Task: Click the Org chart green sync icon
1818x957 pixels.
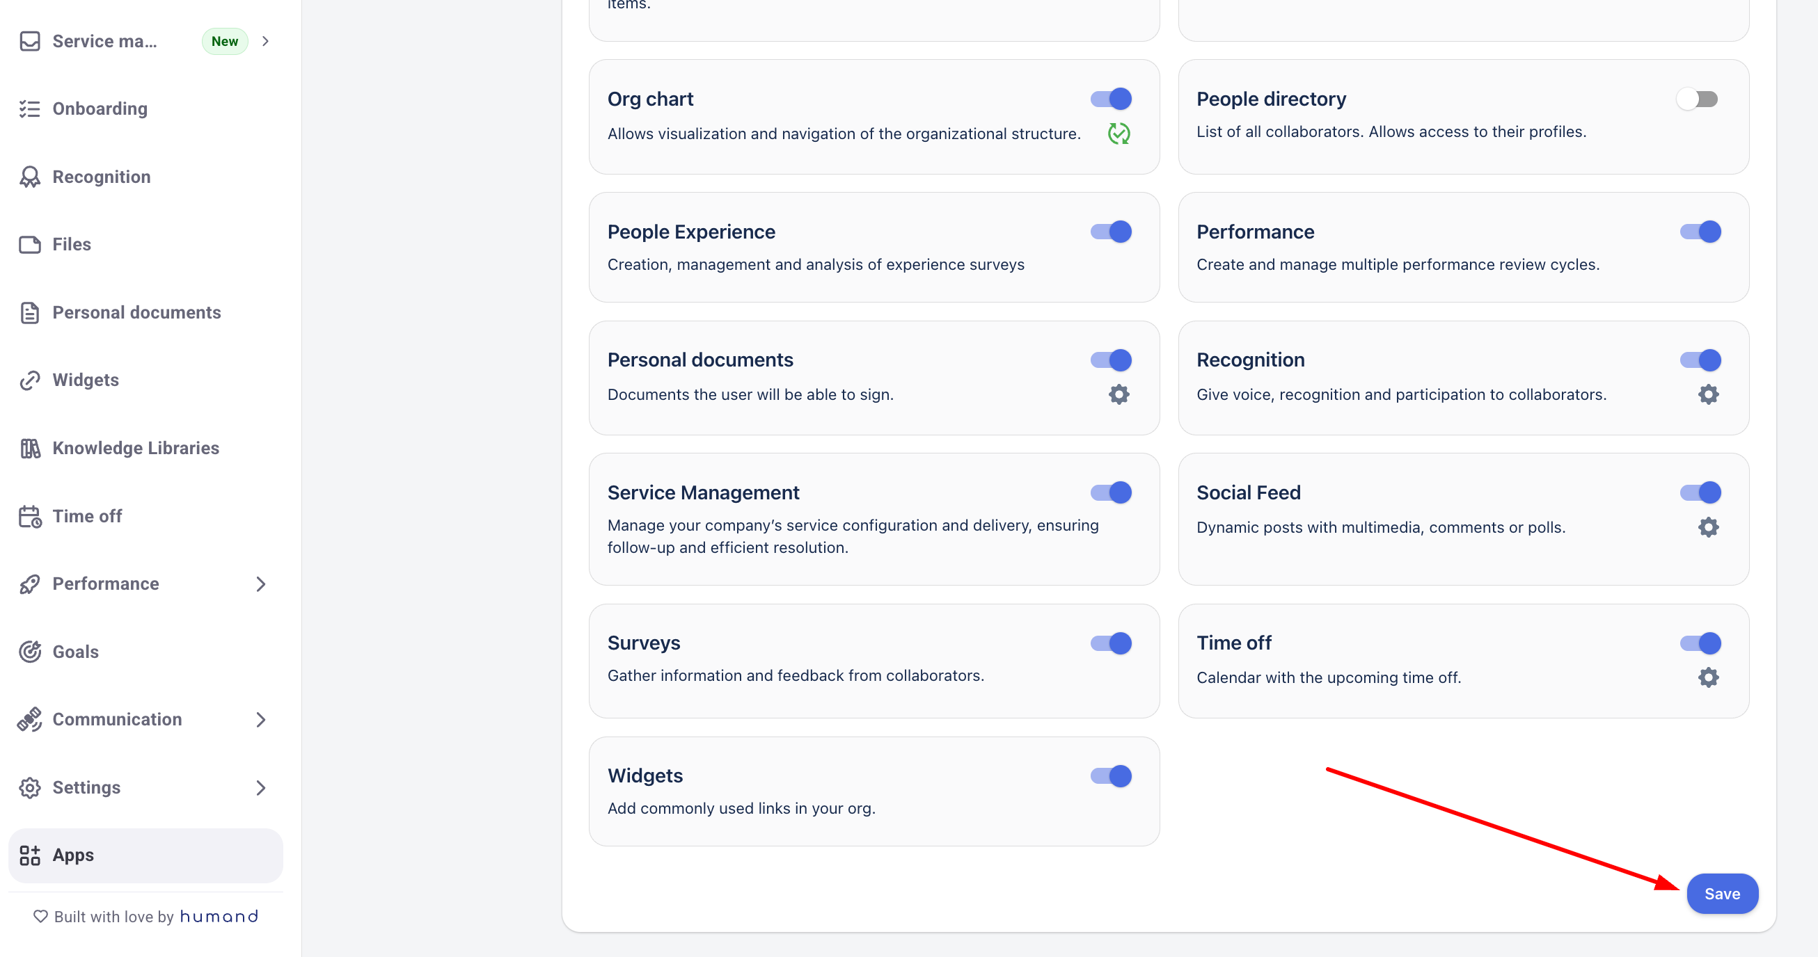Action: pyautogui.click(x=1119, y=134)
